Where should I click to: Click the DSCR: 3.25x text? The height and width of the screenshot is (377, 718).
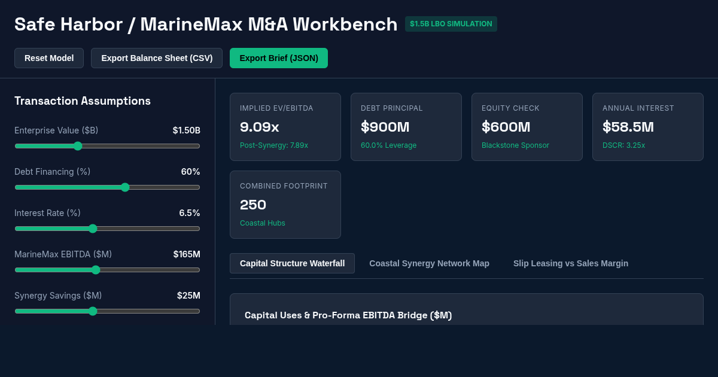click(623, 145)
